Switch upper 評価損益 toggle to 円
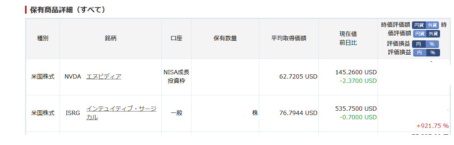This screenshot has height=145, width=454. click(x=418, y=44)
